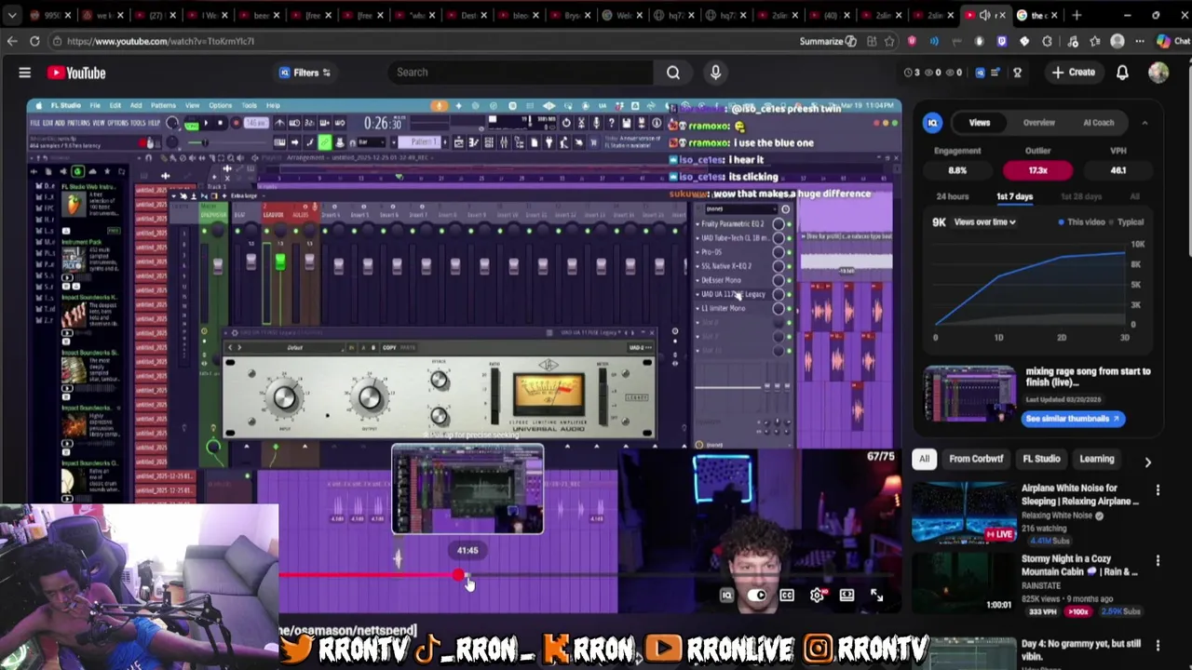Reload the page in the browser
This screenshot has height=670, width=1192.
(x=34, y=41)
